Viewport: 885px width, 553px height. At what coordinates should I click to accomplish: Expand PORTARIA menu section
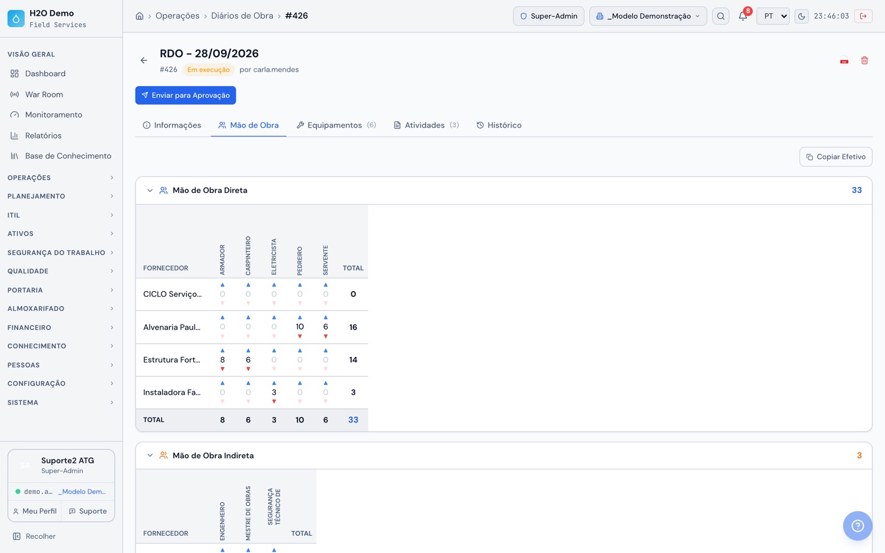[61, 290]
